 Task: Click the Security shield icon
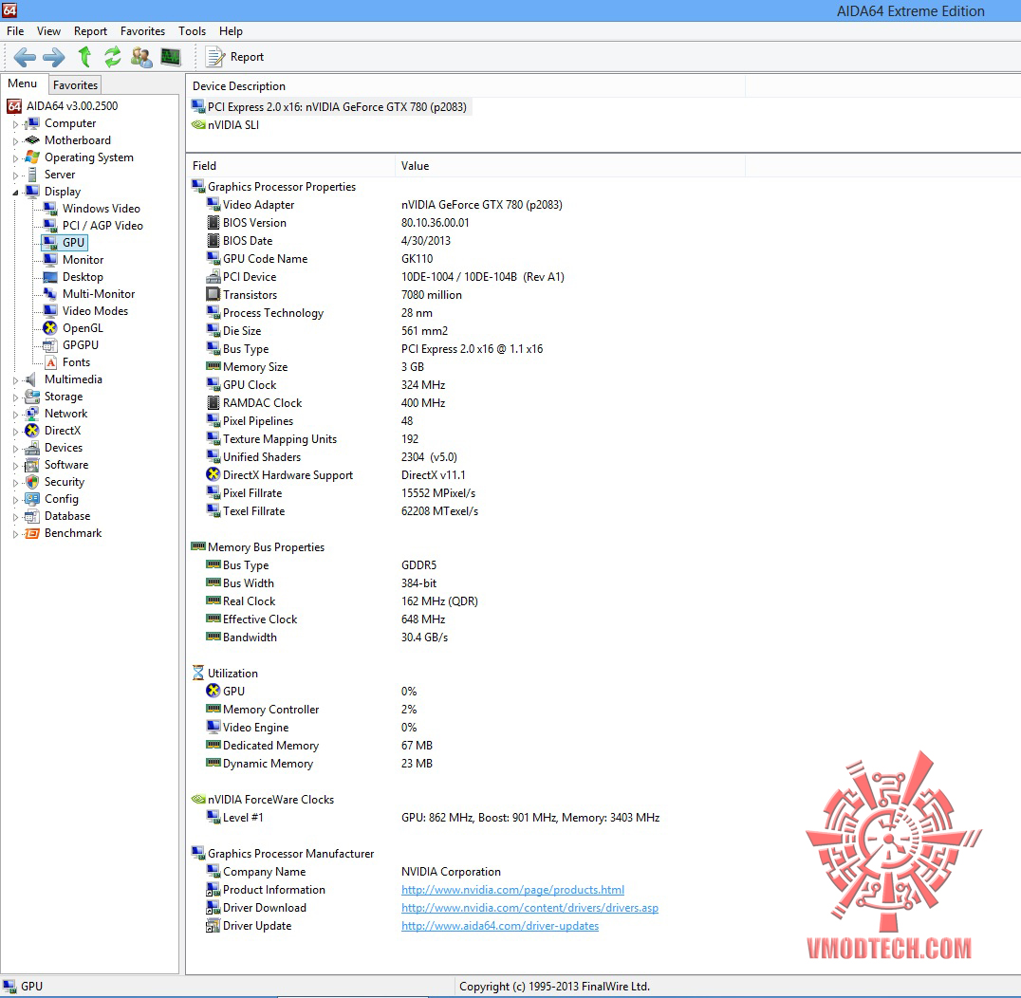point(32,482)
